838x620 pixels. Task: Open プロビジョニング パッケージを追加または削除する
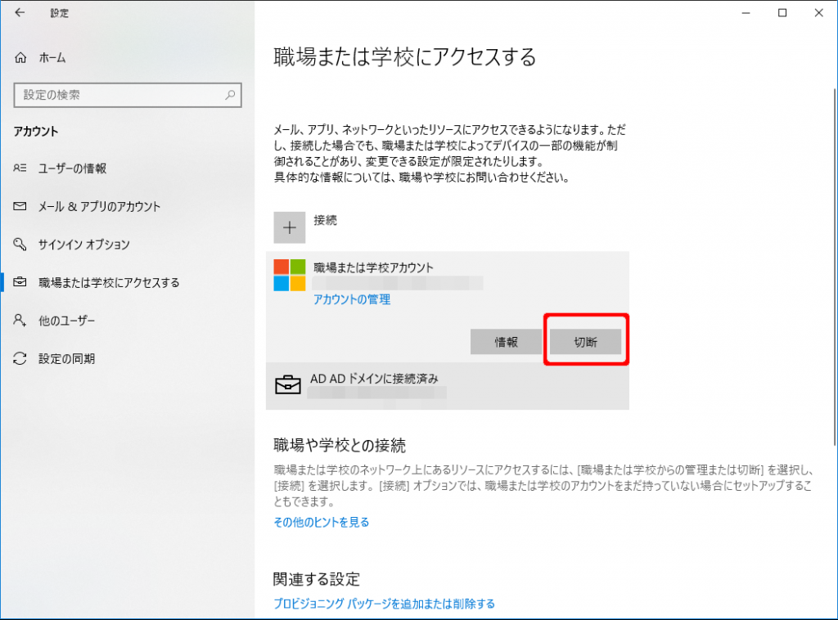point(385,603)
